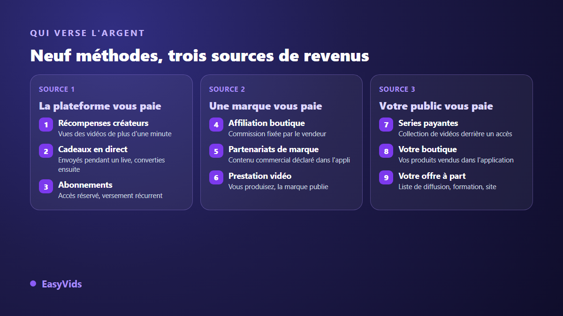Click the number 4 badge beside Affiliation boutique
Viewport: 563px width, 316px height.
(x=216, y=125)
